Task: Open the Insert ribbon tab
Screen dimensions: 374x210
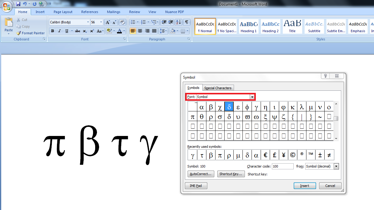Action: (40, 12)
